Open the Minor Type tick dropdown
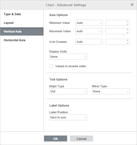 pos(111,91)
